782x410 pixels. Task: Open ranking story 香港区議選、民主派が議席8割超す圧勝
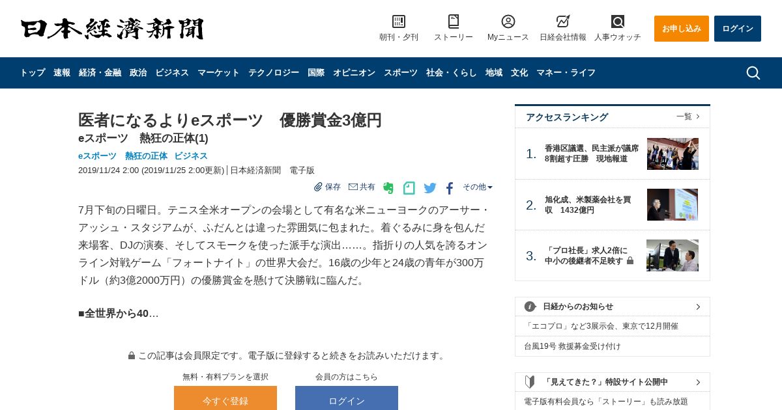tap(592, 154)
